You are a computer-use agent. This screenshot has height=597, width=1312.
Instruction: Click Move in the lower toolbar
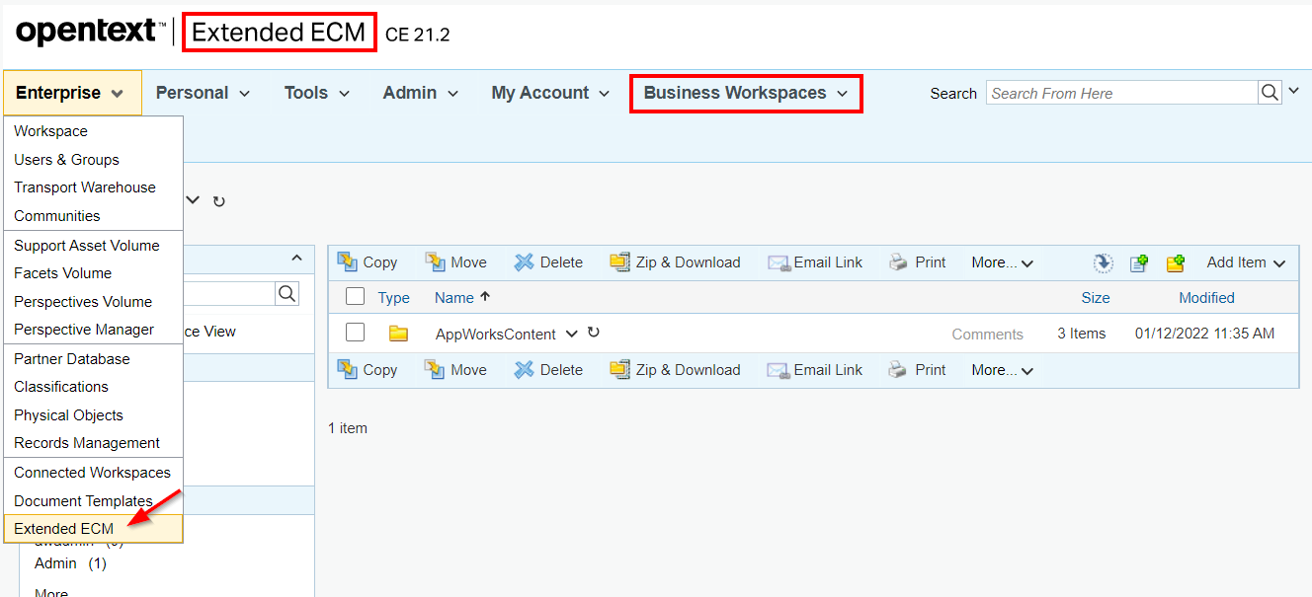pyautogui.click(x=456, y=370)
